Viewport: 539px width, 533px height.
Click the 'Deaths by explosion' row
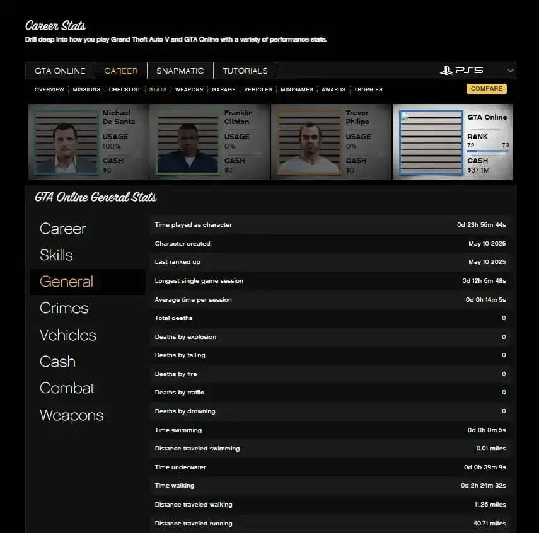(x=330, y=337)
